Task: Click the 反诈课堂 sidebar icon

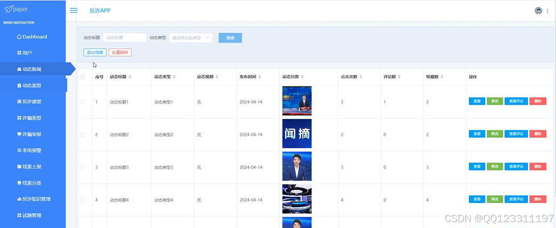Action: 19,102
